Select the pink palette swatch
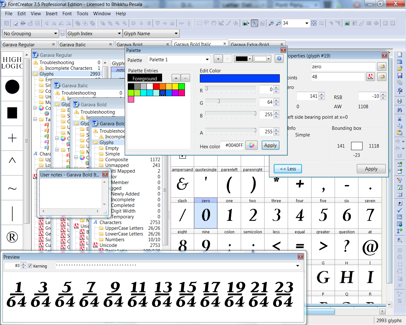Screen dimensions: 406x325 [x=131, y=99]
